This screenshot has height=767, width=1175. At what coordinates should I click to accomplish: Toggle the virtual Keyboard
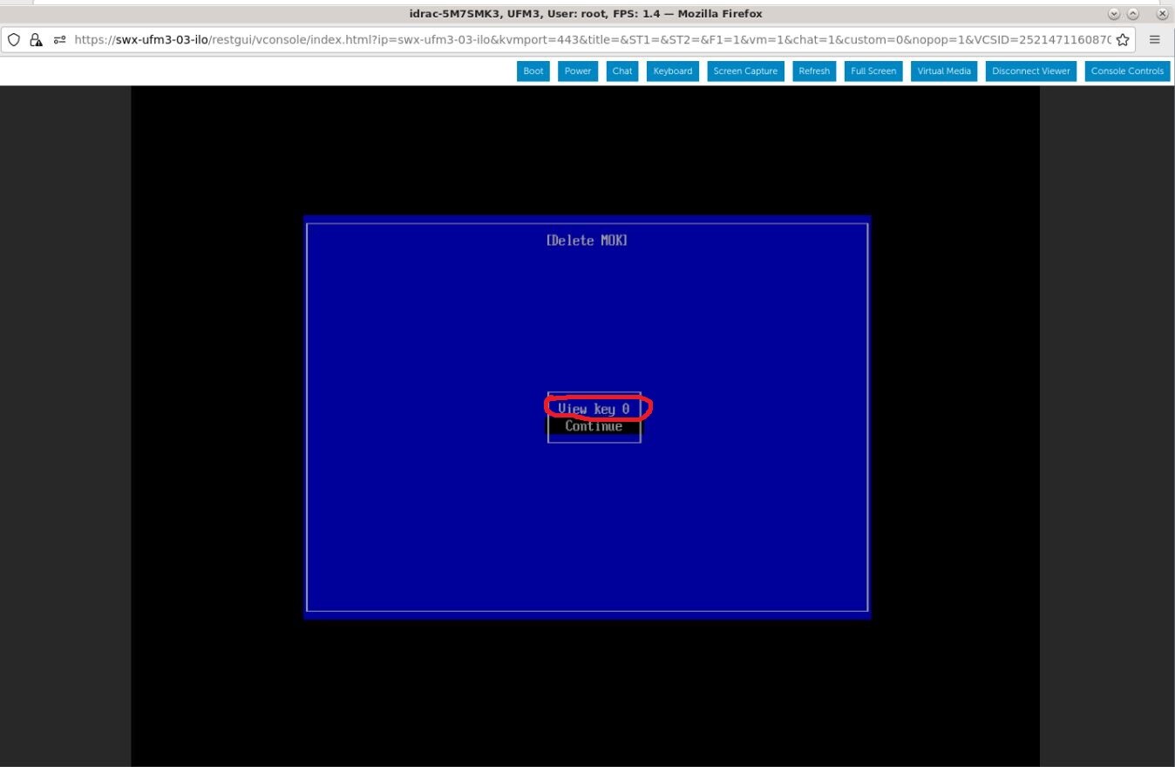[x=672, y=71]
